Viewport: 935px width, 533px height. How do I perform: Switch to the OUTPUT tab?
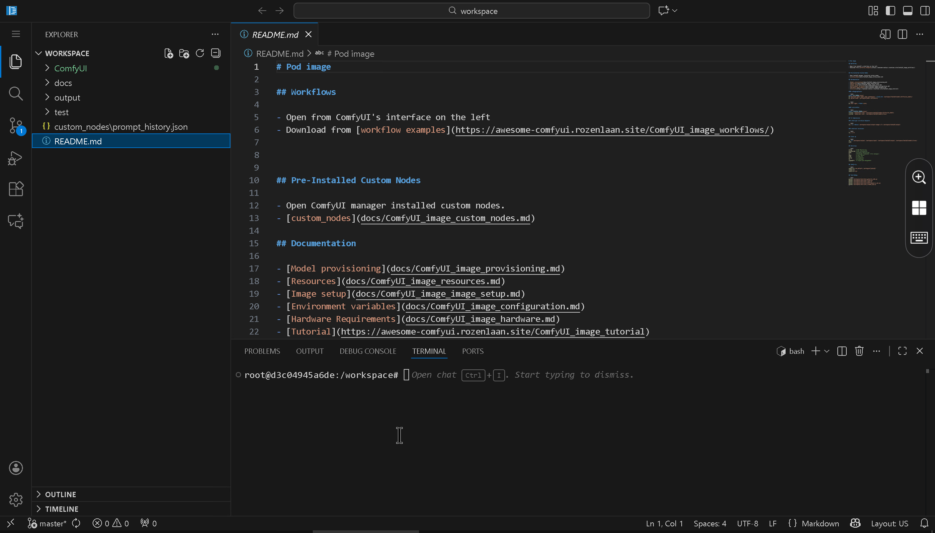(309, 351)
